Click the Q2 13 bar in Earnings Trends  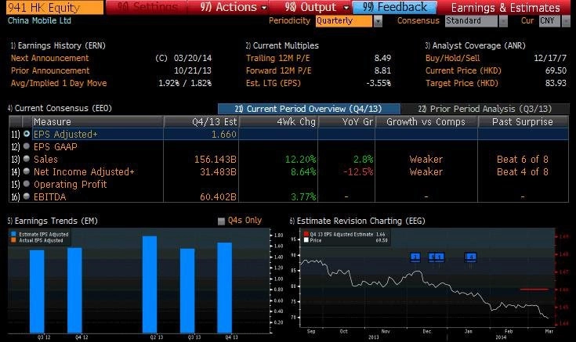pos(150,284)
